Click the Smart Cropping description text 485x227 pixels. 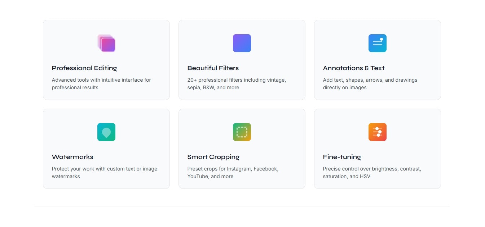pyautogui.click(x=233, y=172)
